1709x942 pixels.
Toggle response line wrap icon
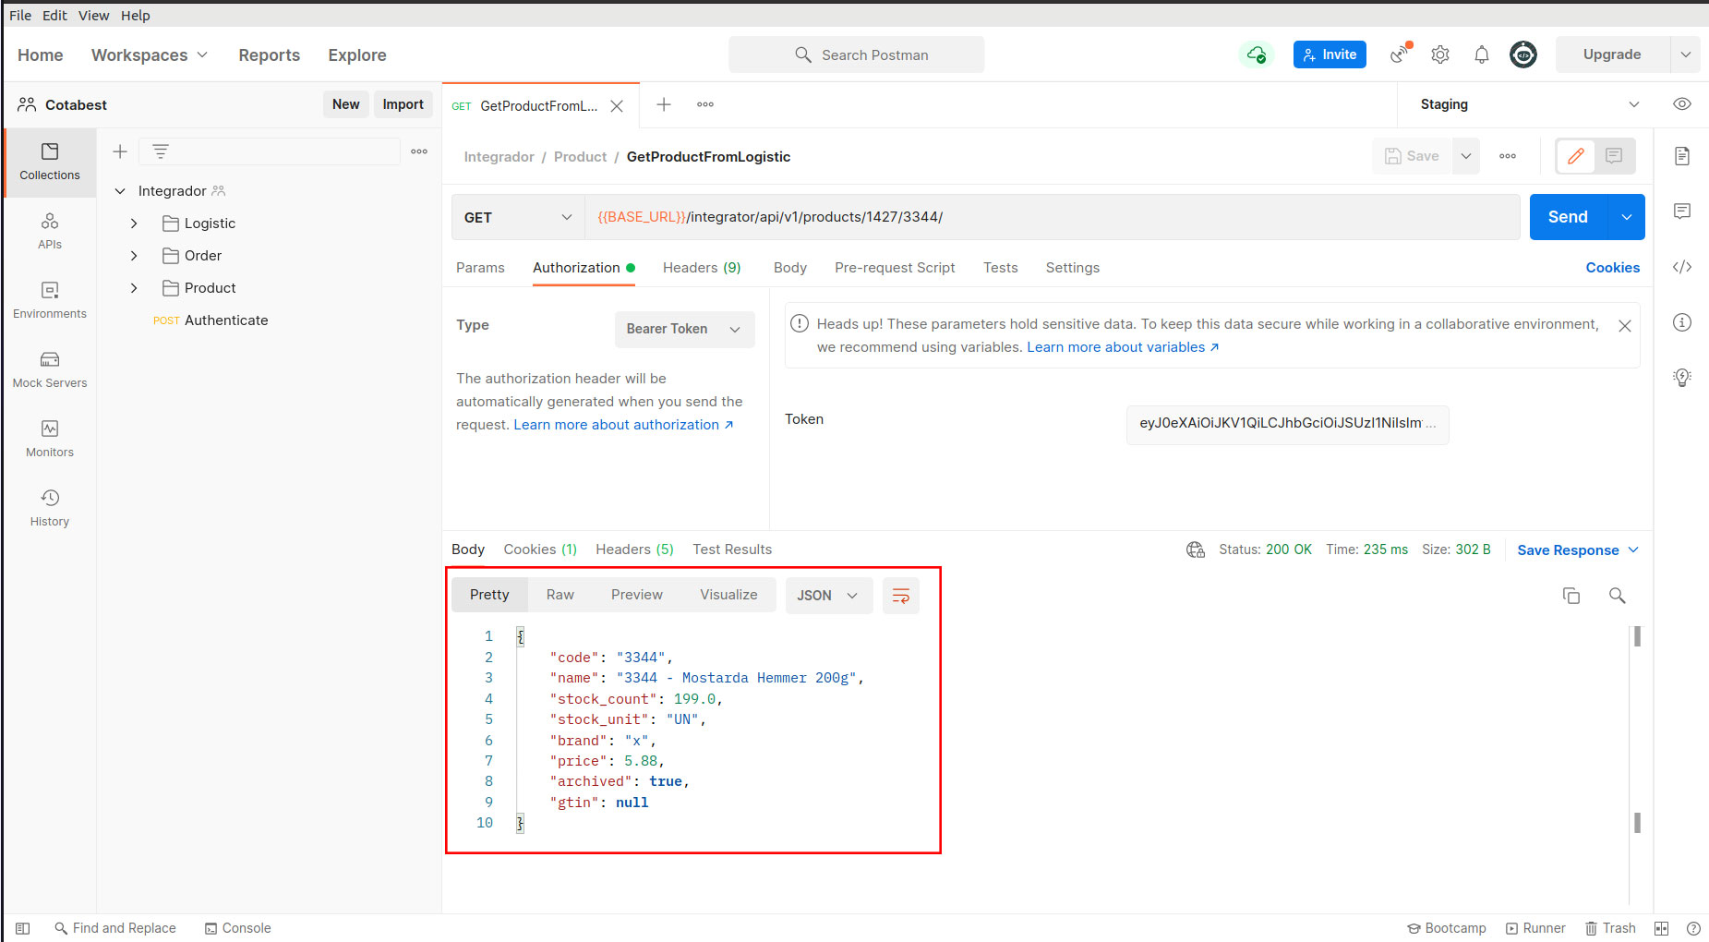tap(901, 596)
